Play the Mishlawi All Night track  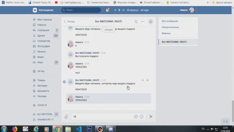[x=120, y=10]
